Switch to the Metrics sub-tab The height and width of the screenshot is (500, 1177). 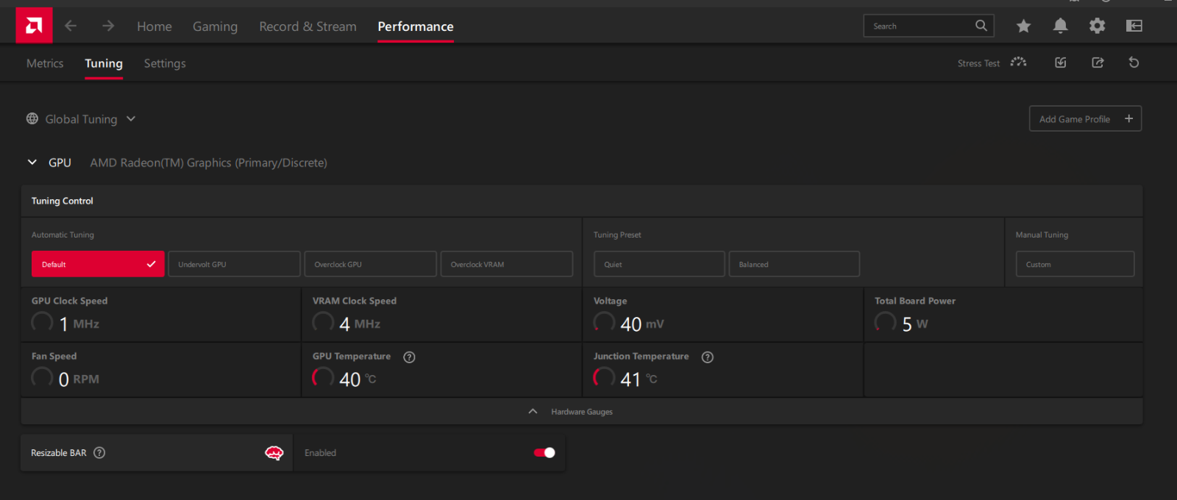point(45,63)
